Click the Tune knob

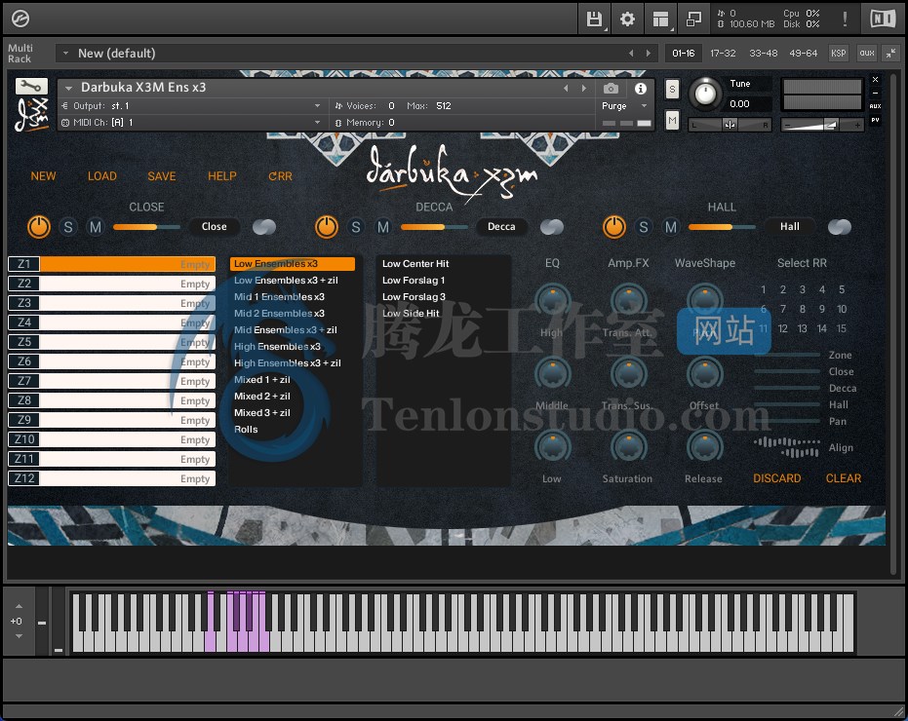(705, 94)
